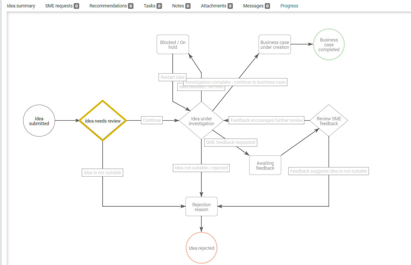Click the Idea submitted start node

pyautogui.click(x=39, y=121)
